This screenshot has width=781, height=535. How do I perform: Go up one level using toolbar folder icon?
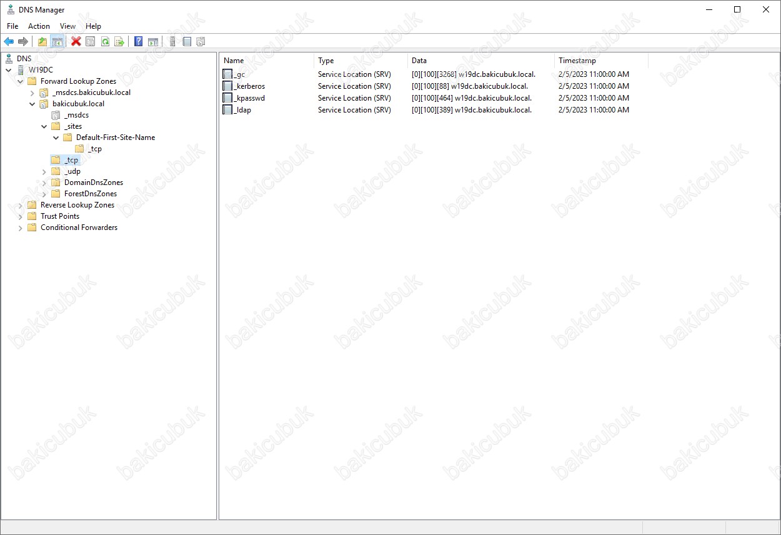pyautogui.click(x=42, y=42)
